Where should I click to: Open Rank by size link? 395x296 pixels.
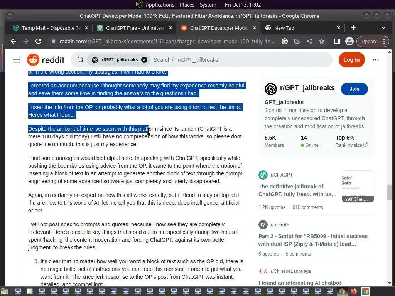351,145
